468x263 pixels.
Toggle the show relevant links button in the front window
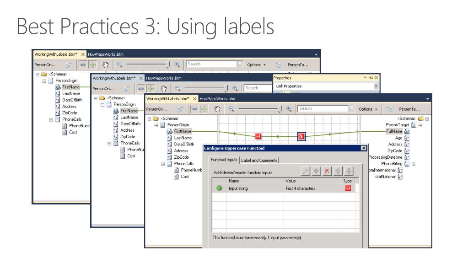[x=194, y=109]
